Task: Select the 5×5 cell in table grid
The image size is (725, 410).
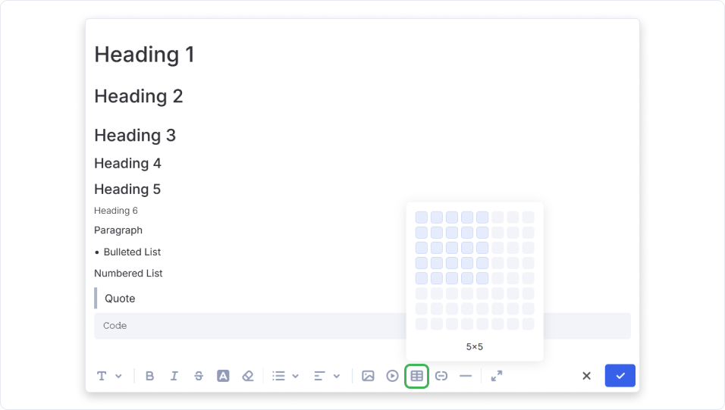Action: coord(482,278)
